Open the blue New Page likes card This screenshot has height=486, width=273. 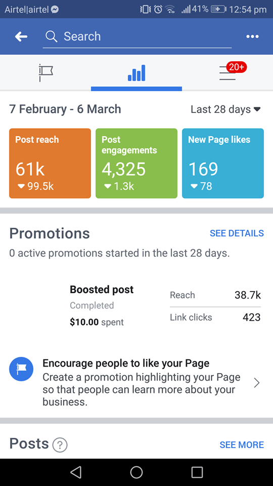click(x=223, y=164)
